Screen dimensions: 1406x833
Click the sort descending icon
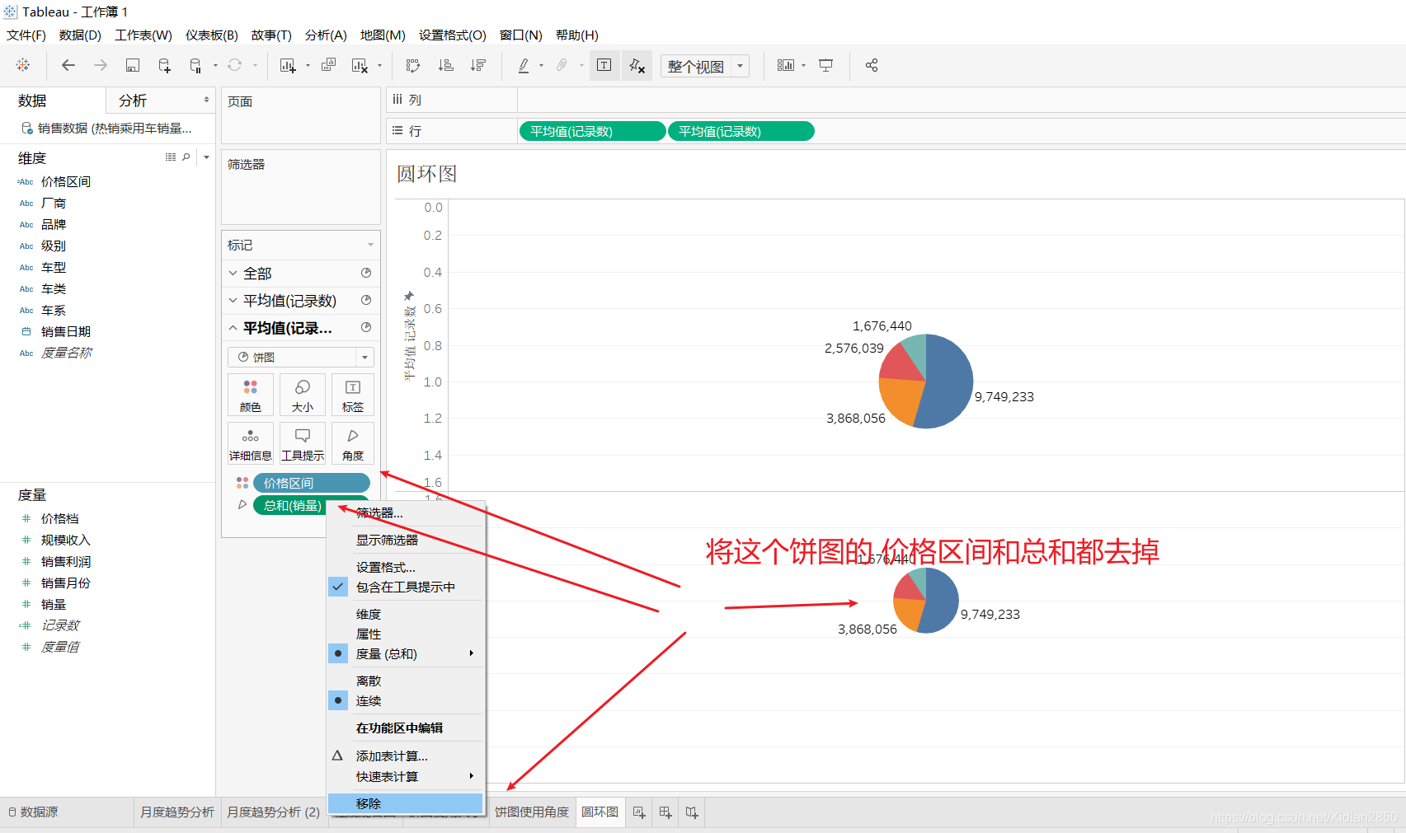[x=477, y=65]
